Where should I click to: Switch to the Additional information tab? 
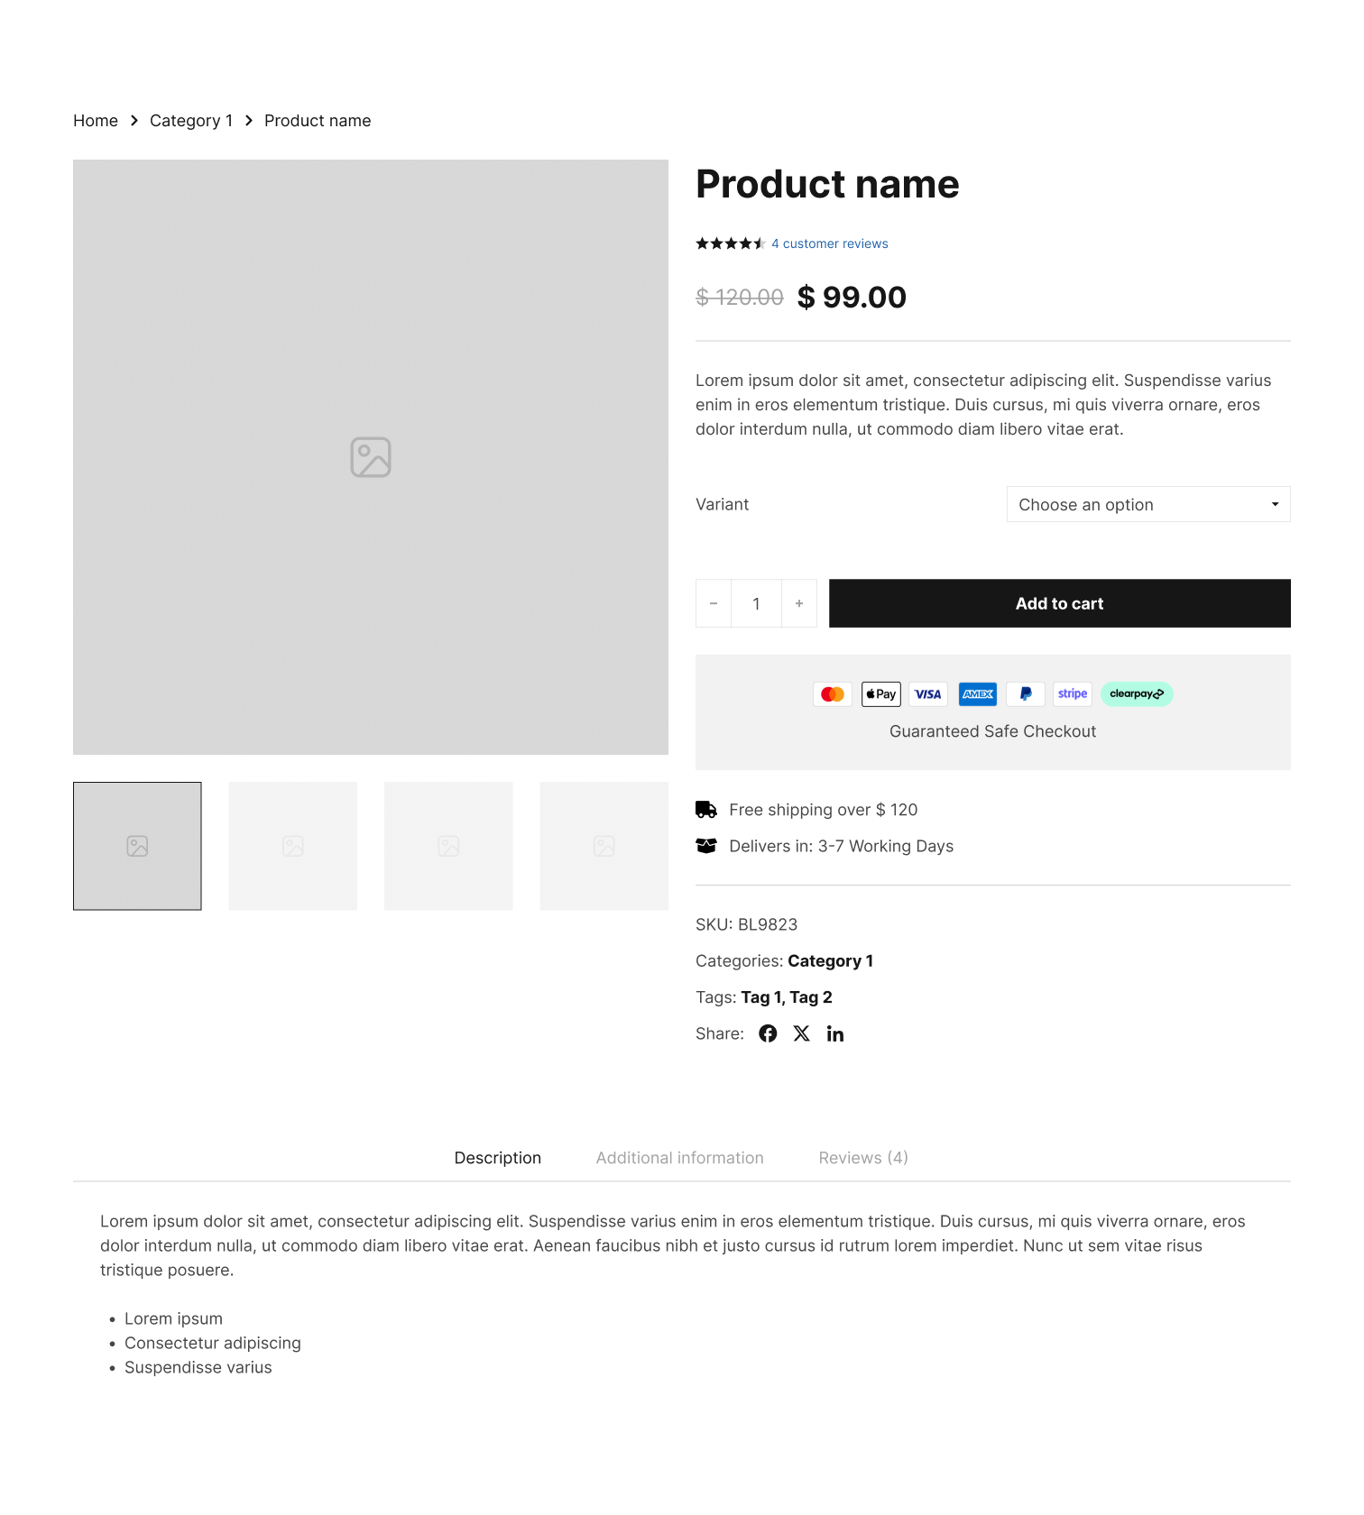pyautogui.click(x=680, y=1158)
